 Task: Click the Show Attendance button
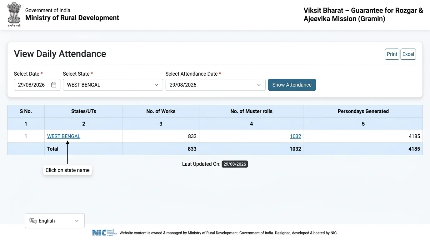(292, 85)
